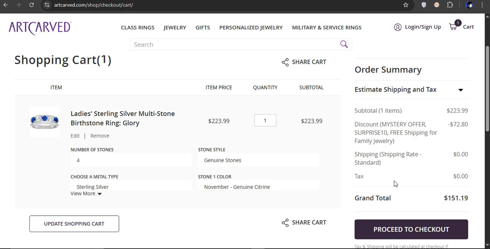Viewport: 490px width, 249px height.
Task: Click top share cart icon
Action: click(x=285, y=62)
